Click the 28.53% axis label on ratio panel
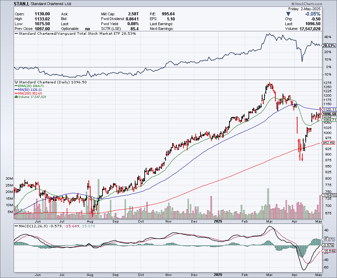 329,46
